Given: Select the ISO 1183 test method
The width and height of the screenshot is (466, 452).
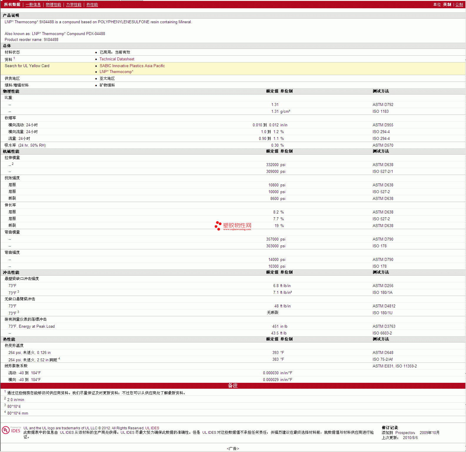Looking at the screenshot, I should click(x=380, y=111).
